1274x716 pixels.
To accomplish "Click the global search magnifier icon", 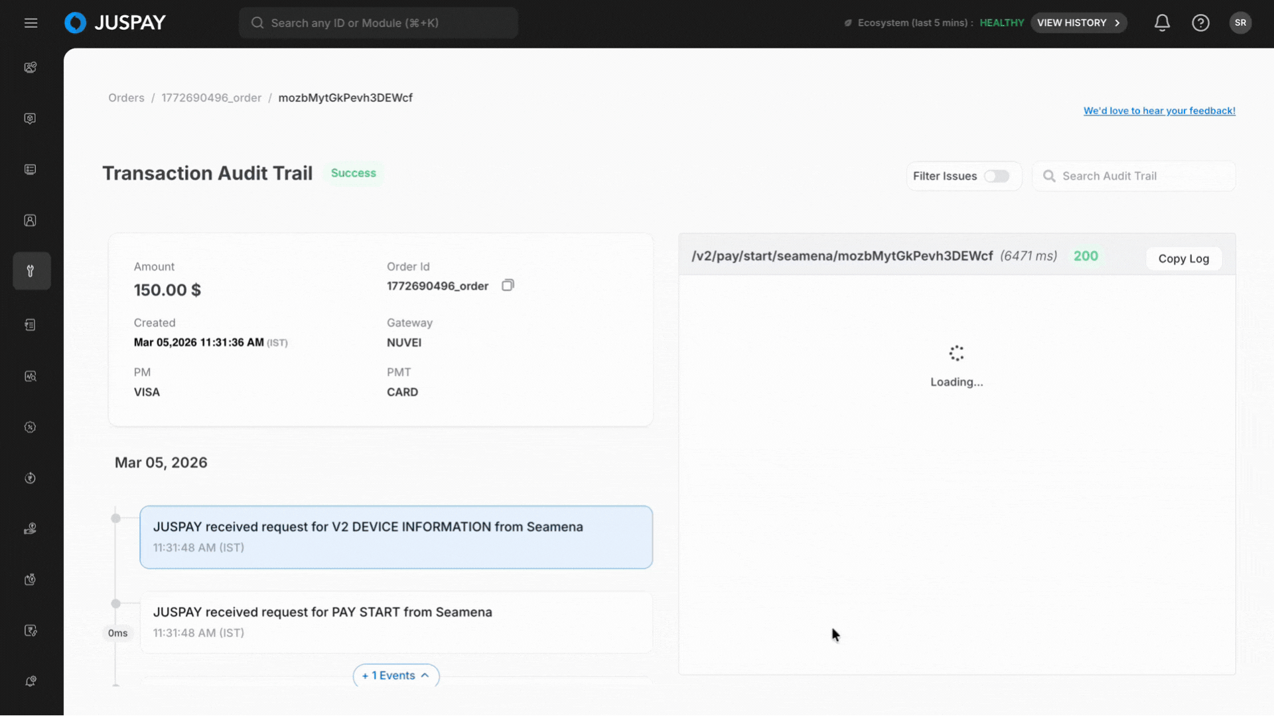I will point(257,23).
